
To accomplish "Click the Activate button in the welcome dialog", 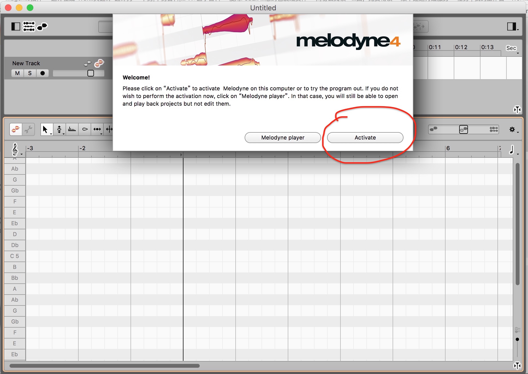I will (365, 138).
